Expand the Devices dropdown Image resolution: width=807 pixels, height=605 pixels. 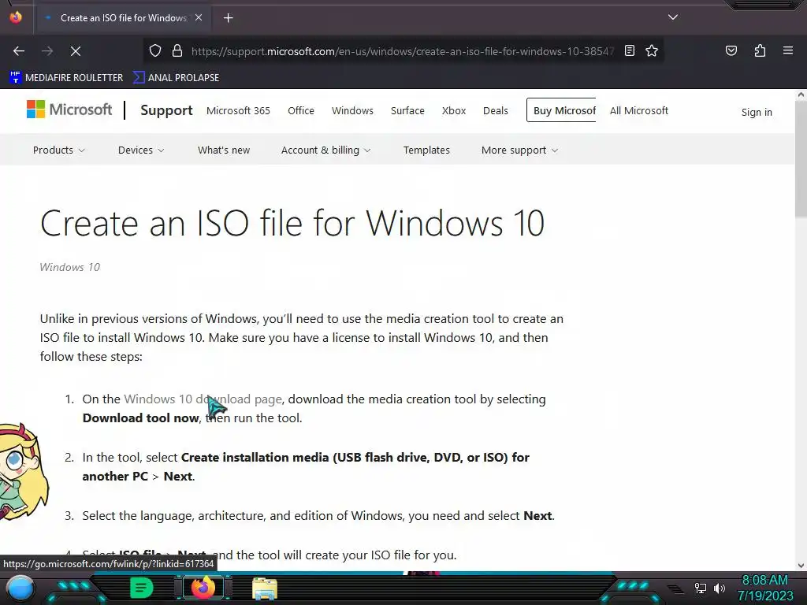click(141, 150)
